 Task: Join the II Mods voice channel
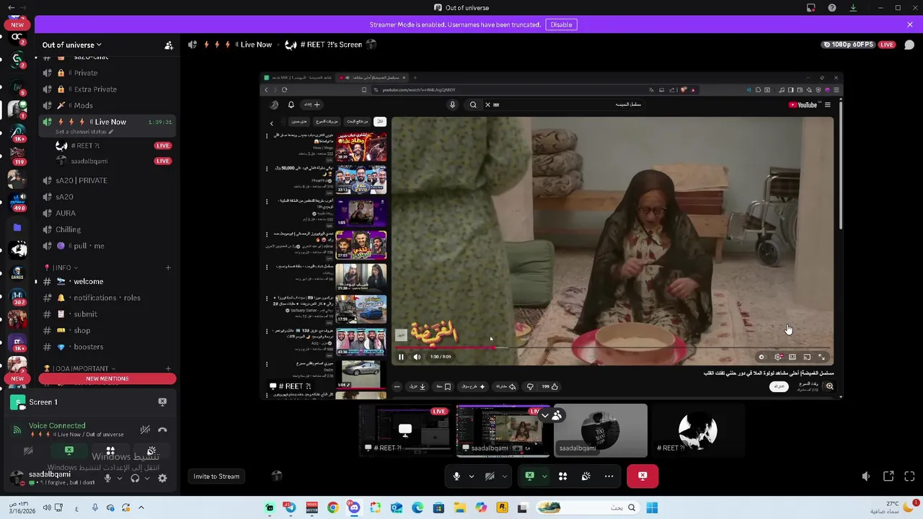coord(108,105)
